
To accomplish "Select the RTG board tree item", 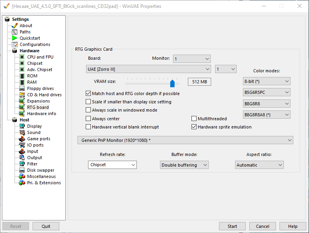I will click(x=38, y=107).
